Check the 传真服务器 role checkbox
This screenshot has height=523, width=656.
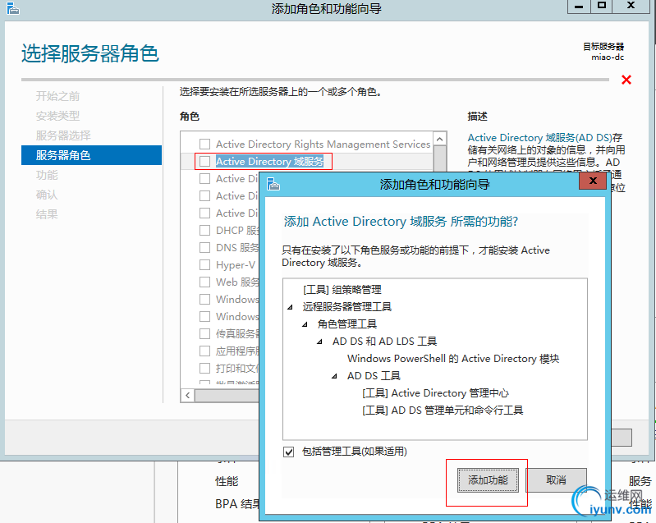point(204,333)
